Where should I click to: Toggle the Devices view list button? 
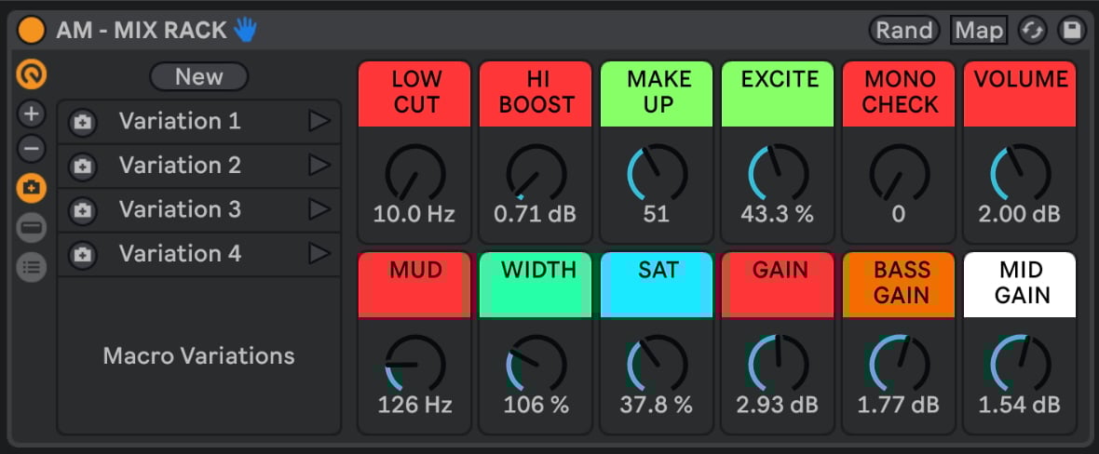pyautogui.click(x=31, y=267)
